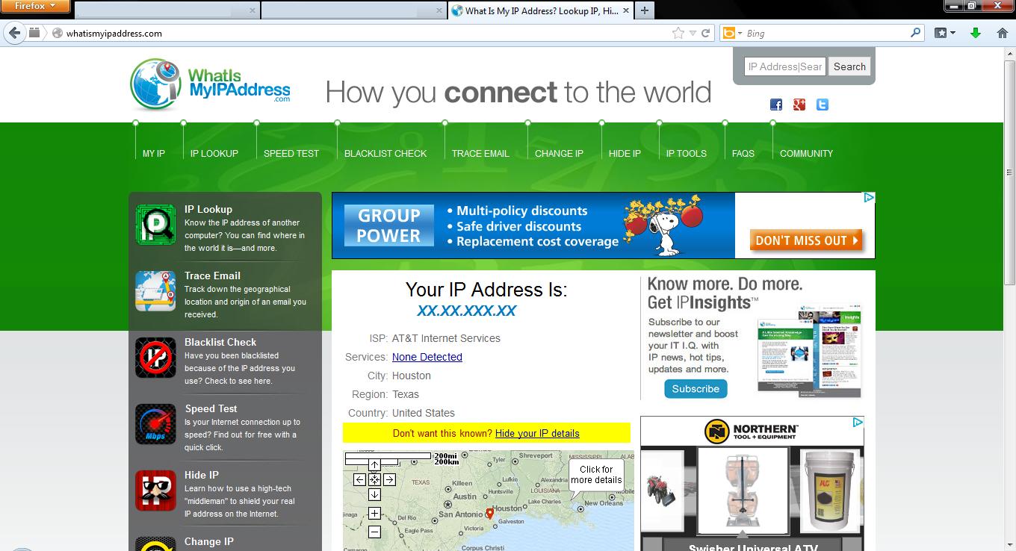Click the Trace Email sidebar icon

click(155, 291)
